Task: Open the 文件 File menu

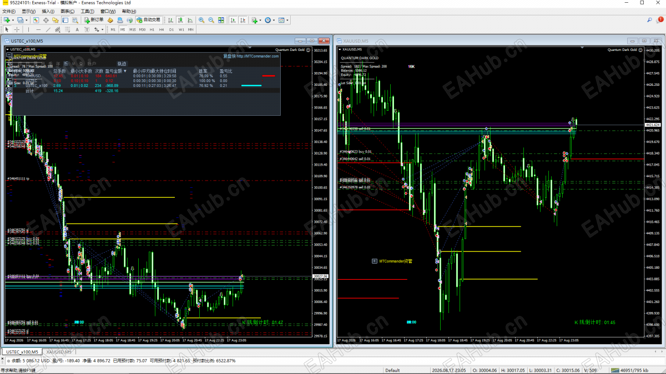Action: pos(9,11)
